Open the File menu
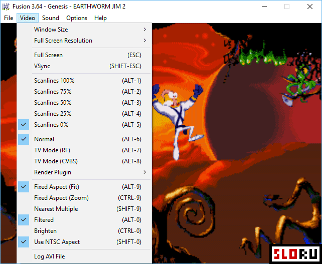 click(x=9, y=18)
